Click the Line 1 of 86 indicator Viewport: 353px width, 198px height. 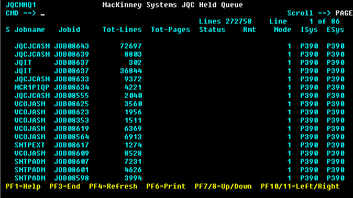305,21
